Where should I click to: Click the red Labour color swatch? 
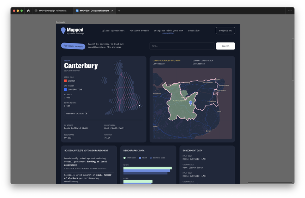point(65,81)
